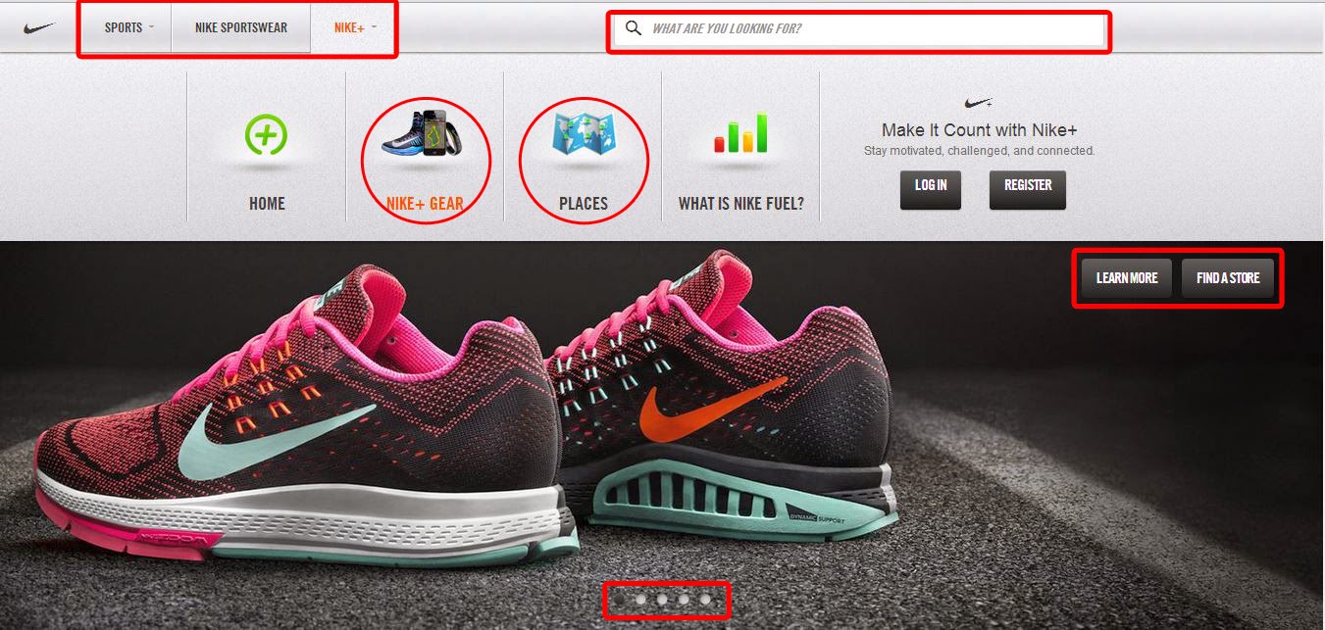Open PLACES via the map icon

584,134
